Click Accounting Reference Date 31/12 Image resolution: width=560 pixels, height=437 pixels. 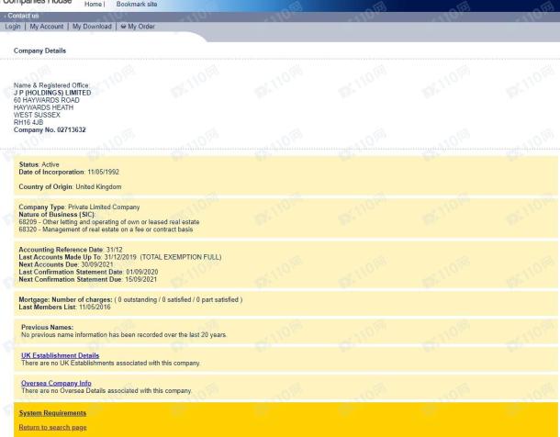pyautogui.click(x=71, y=250)
